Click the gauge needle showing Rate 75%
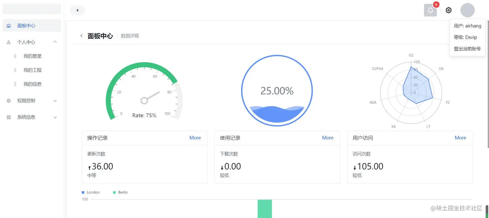489x218 pixels. point(150,97)
